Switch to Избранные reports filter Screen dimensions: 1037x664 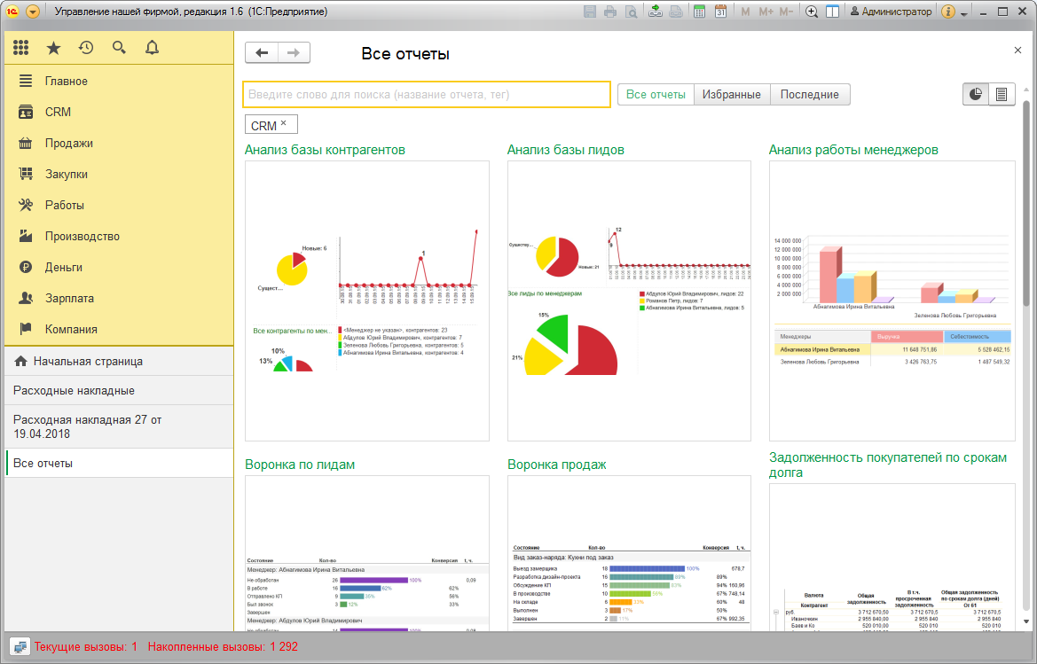tap(732, 95)
